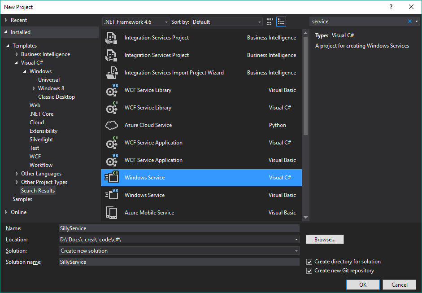Select the Cloud template category
The width and height of the screenshot is (422, 293).
pyautogui.click(x=37, y=122)
